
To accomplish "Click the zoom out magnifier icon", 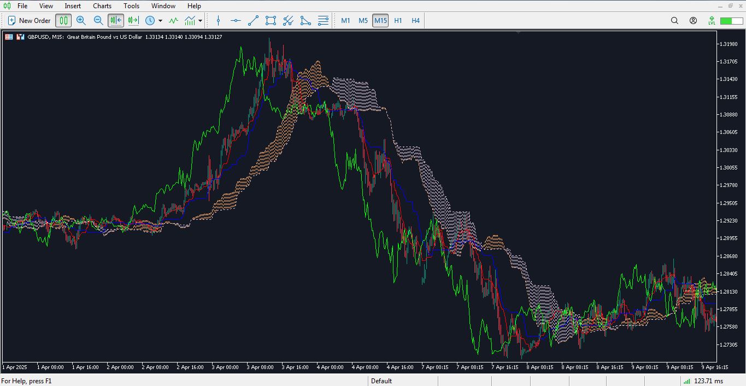I will [98, 21].
